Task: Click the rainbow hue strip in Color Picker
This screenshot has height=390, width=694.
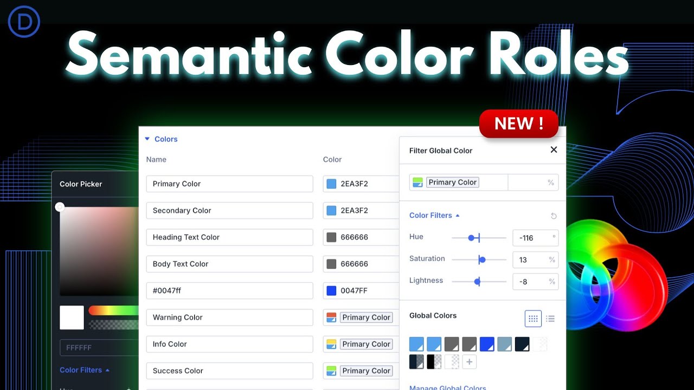Action: click(x=114, y=310)
